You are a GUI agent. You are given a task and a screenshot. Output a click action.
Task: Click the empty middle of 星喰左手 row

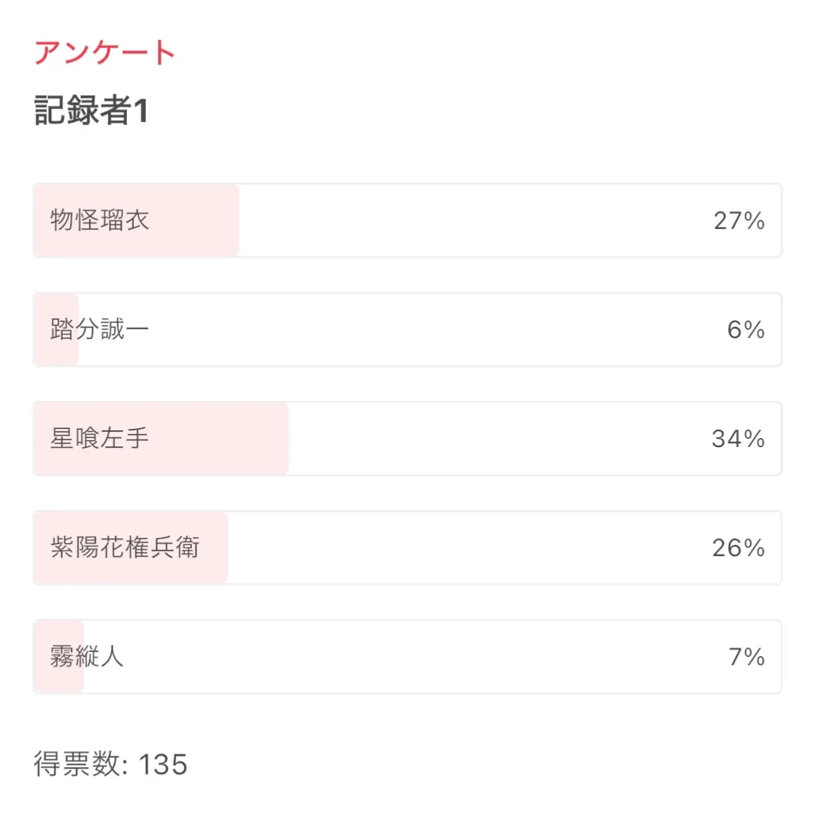[489, 439]
